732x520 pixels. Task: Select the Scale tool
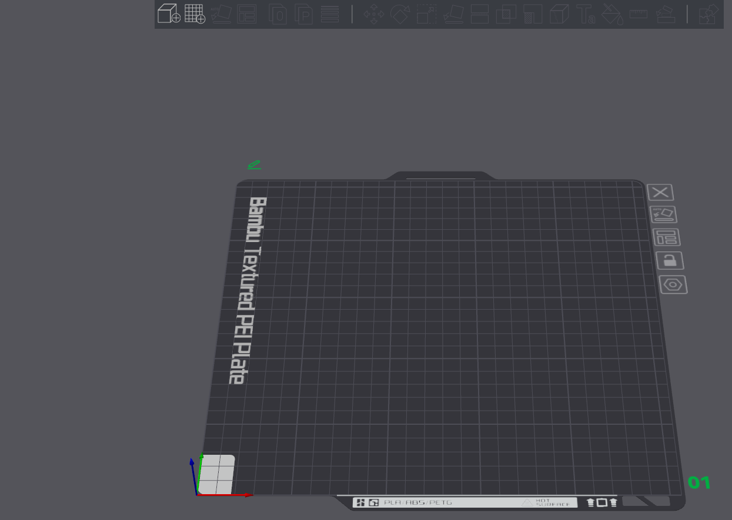click(426, 14)
